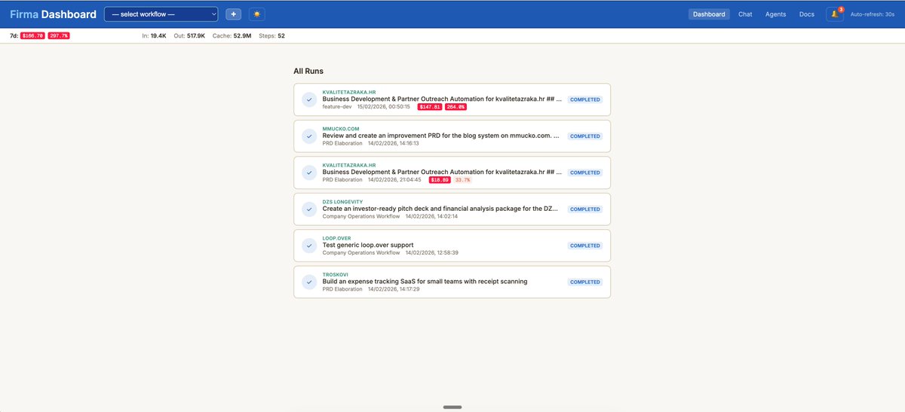Open the notifications bell icon

pyautogui.click(x=834, y=14)
